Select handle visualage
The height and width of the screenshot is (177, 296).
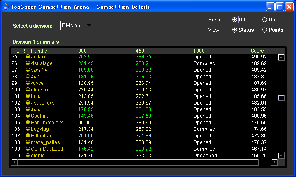pyautogui.click(x=42, y=63)
